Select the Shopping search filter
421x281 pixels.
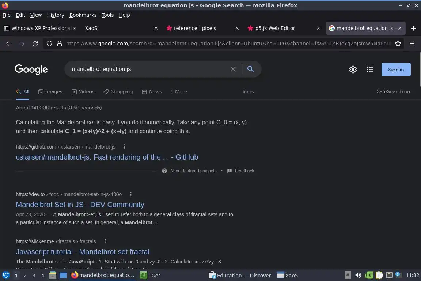click(x=118, y=92)
